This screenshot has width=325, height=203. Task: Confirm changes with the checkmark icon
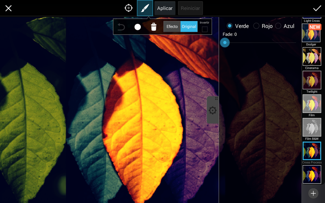click(x=317, y=8)
